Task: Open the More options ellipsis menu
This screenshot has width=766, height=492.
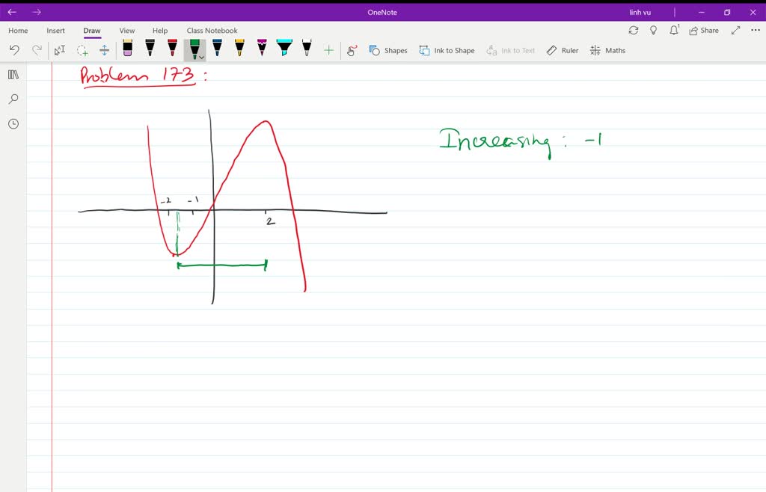Action: [754, 30]
